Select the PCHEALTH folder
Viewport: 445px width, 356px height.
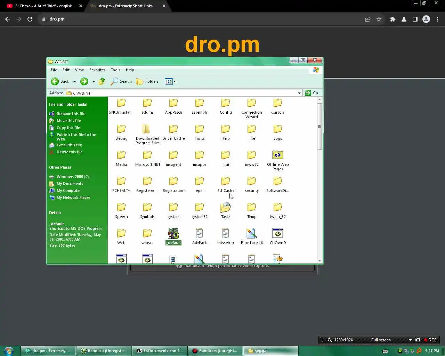121,185
